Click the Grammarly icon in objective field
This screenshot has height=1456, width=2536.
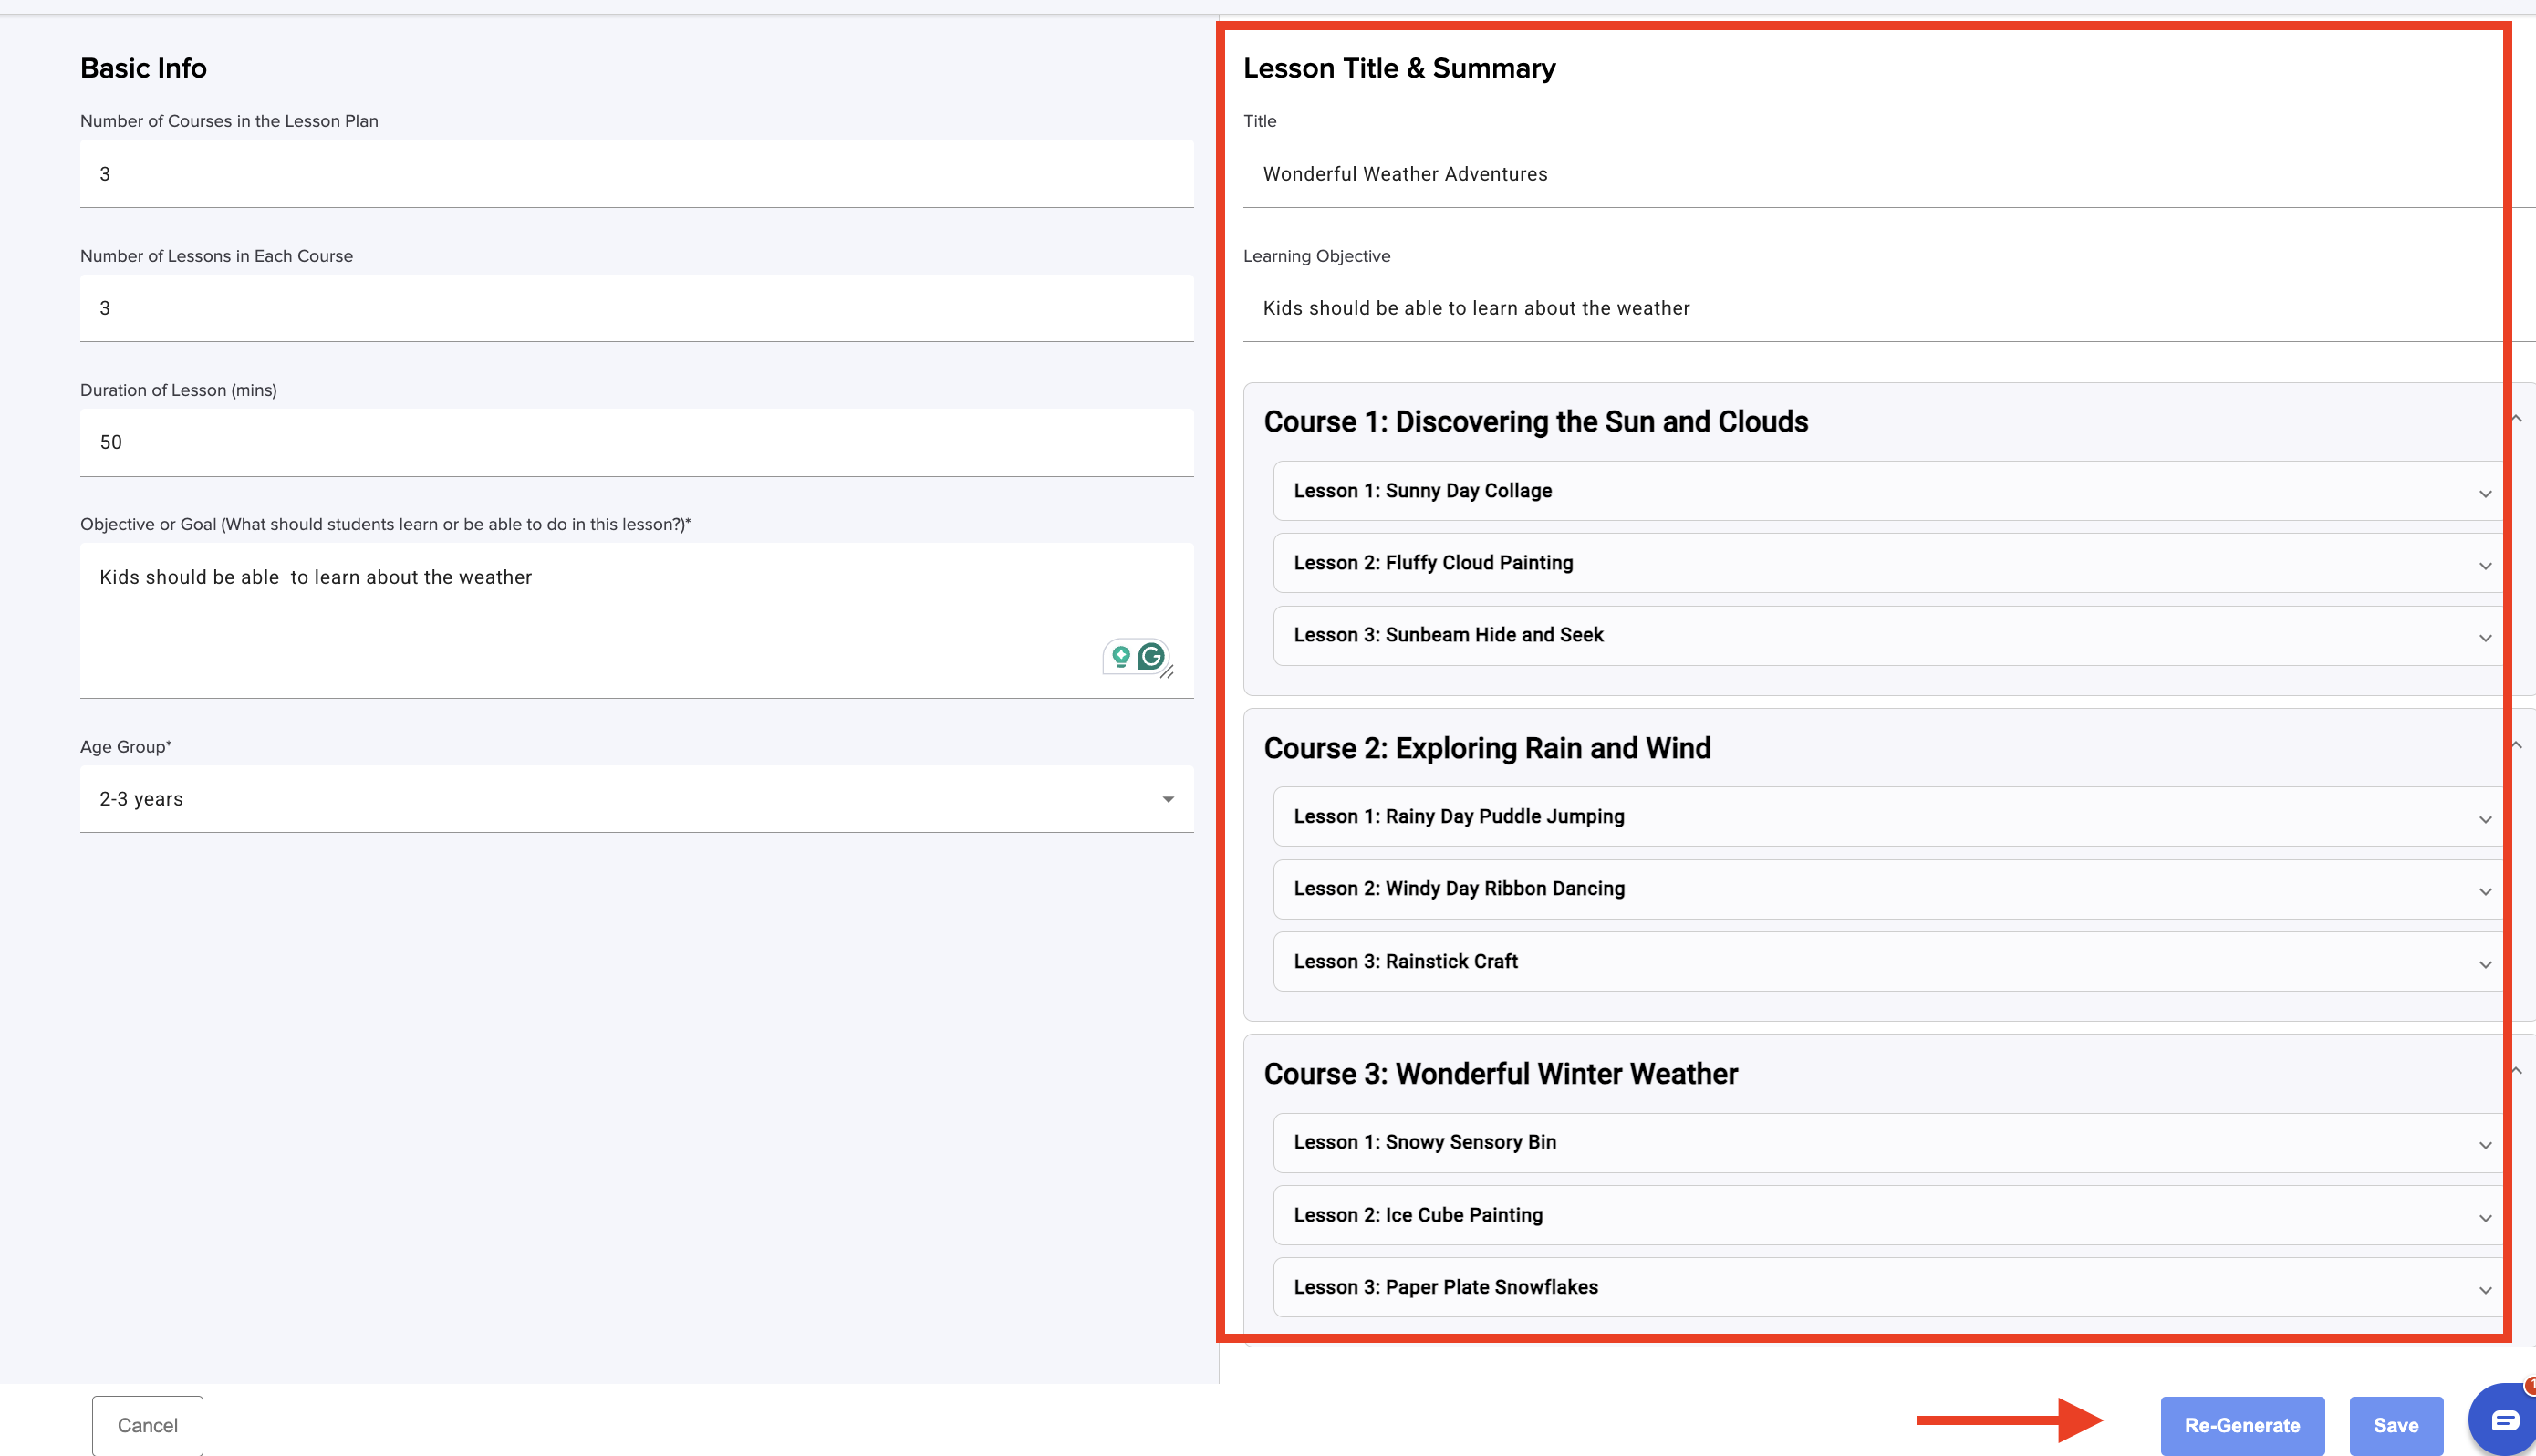pos(1151,656)
